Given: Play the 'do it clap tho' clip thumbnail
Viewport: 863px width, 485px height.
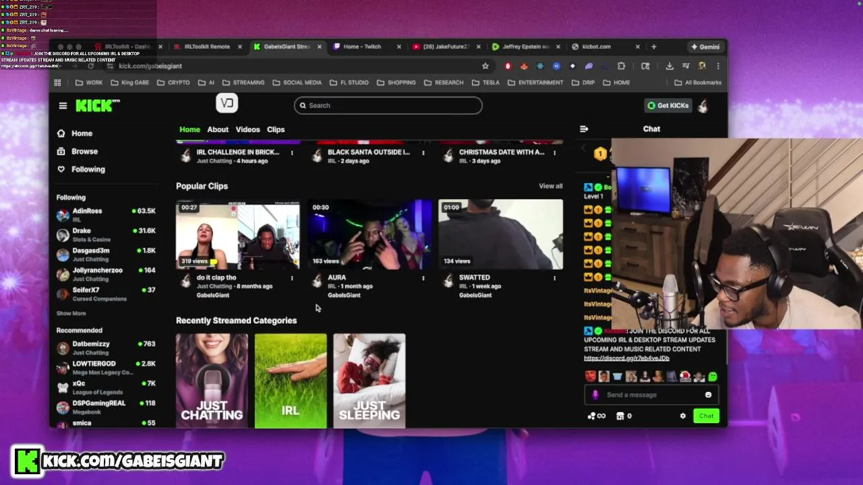Looking at the screenshot, I should [238, 234].
